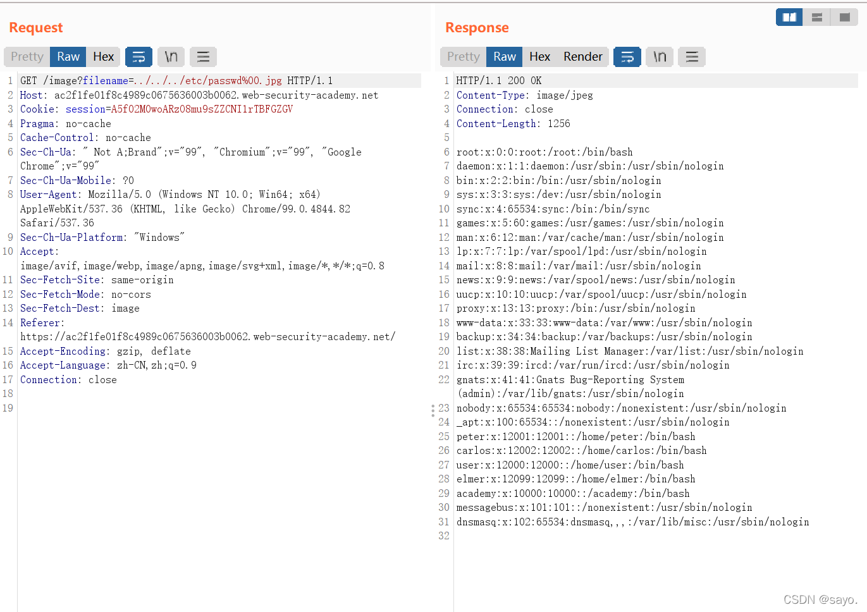
Task: Click the panel divider drag handle dots
Action: pos(433,411)
